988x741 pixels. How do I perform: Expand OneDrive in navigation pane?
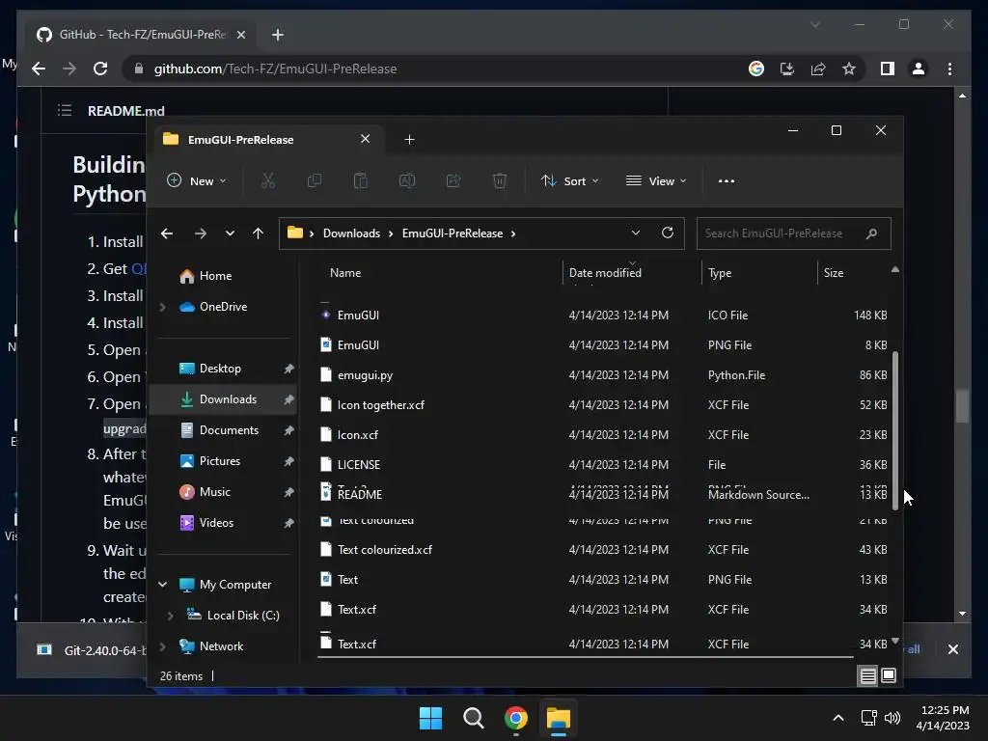tap(162, 307)
